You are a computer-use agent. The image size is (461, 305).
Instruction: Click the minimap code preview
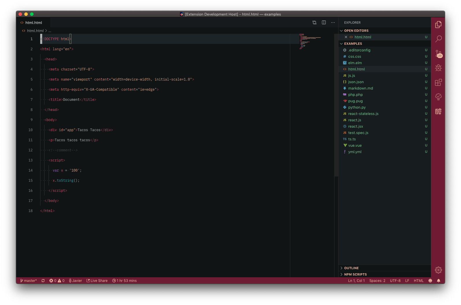click(x=310, y=41)
